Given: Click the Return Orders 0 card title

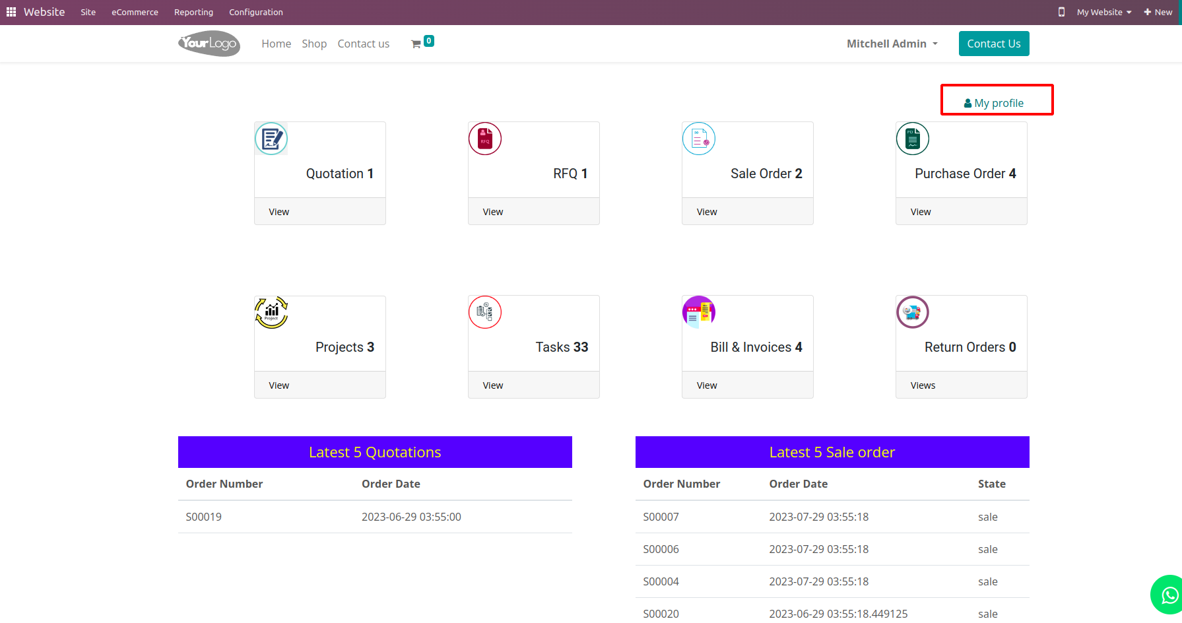Looking at the screenshot, I should click(970, 347).
